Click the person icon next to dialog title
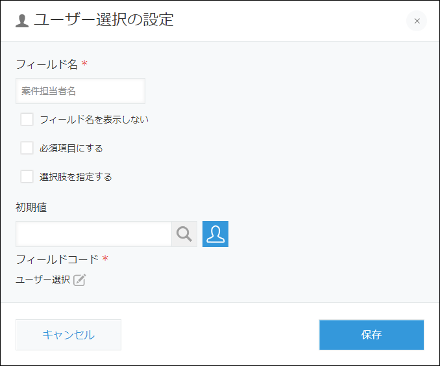 [22, 21]
